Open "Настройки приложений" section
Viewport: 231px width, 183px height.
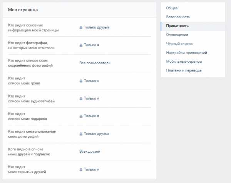pyautogui.click(x=187, y=53)
